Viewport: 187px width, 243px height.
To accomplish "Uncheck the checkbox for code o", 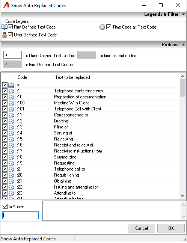I will tap(5, 85).
